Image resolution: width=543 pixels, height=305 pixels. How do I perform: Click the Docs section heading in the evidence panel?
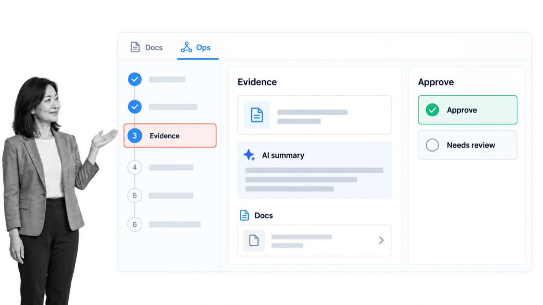(x=264, y=215)
